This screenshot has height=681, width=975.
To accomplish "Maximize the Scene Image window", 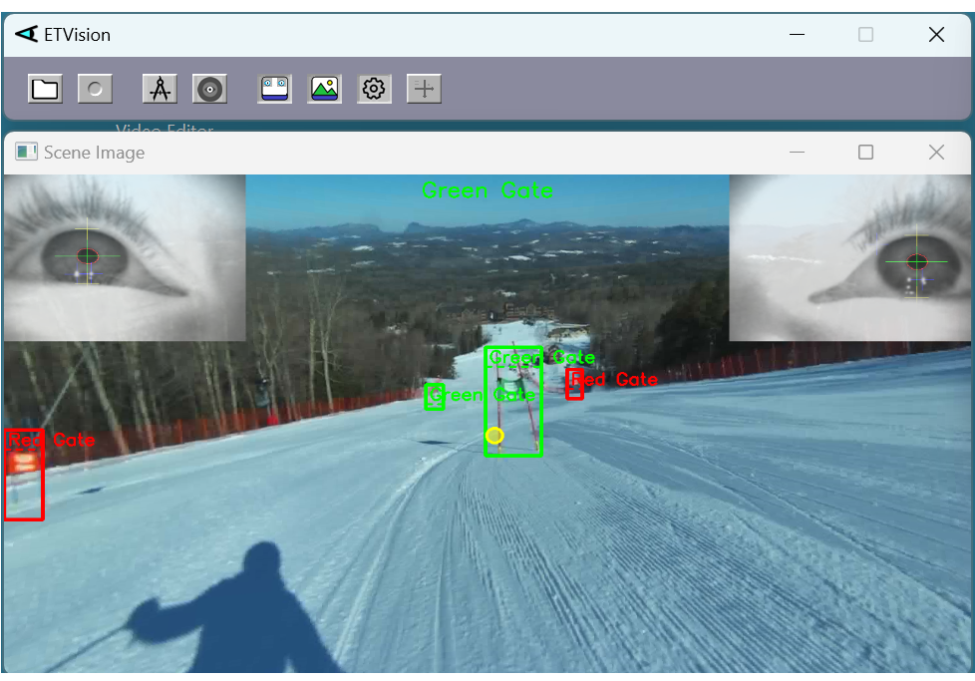I will [x=865, y=153].
